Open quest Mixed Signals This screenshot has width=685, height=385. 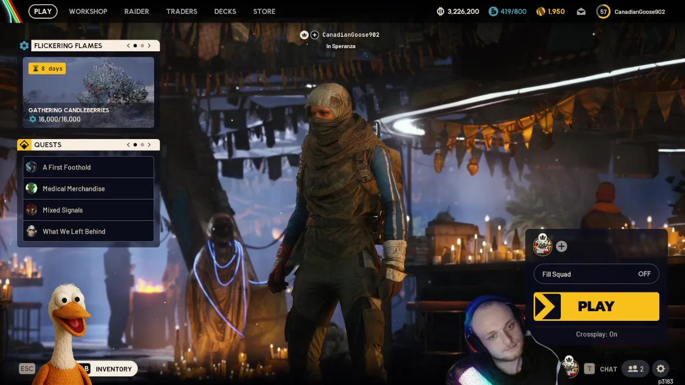(88, 210)
